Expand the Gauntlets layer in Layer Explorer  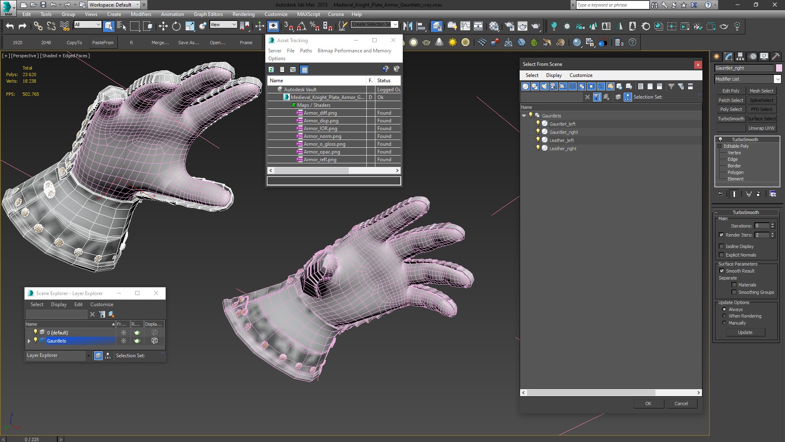point(29,341)
